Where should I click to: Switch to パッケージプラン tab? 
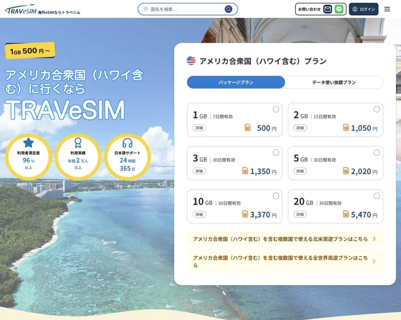pyautogui.click(x=236, y=82)
